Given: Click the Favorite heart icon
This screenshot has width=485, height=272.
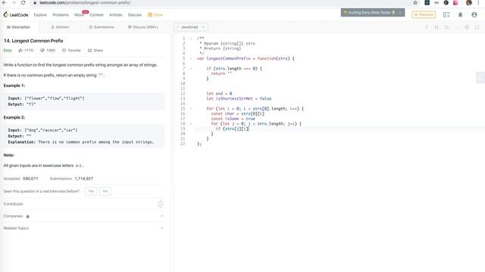Looking at the screenshot, I should click(64, 51).
